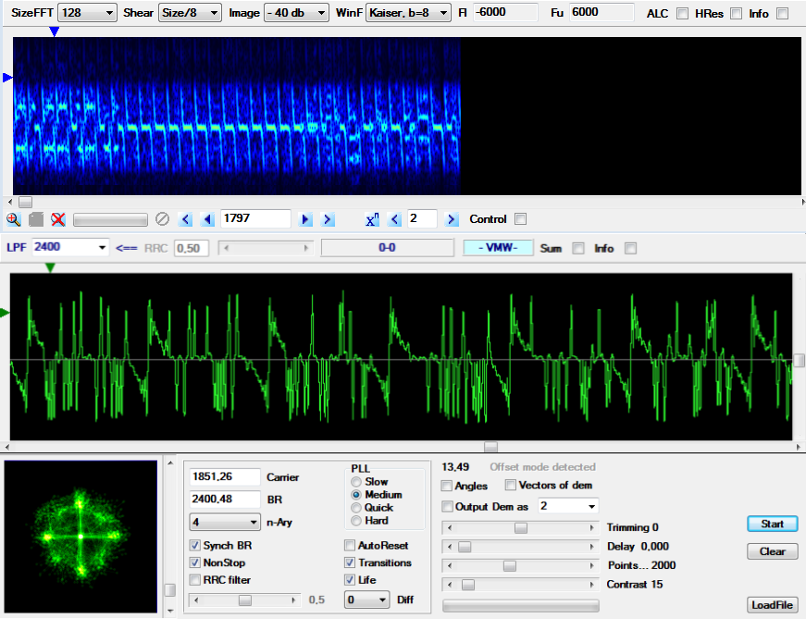
Task: Click left arrow of Trimming slider
Action: point(451,528)
